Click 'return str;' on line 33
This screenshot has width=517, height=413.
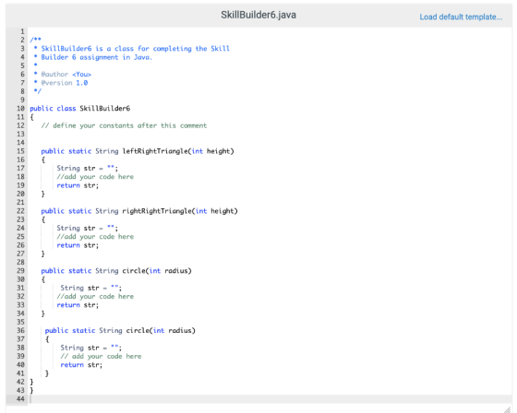click(78, 305)
